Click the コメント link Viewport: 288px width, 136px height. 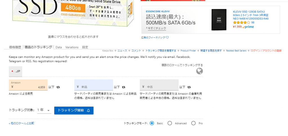[136, 51]
